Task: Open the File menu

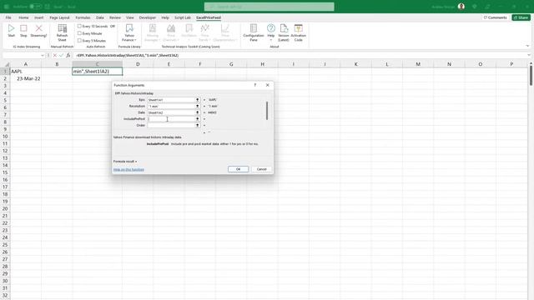Action: pos(8,17)
